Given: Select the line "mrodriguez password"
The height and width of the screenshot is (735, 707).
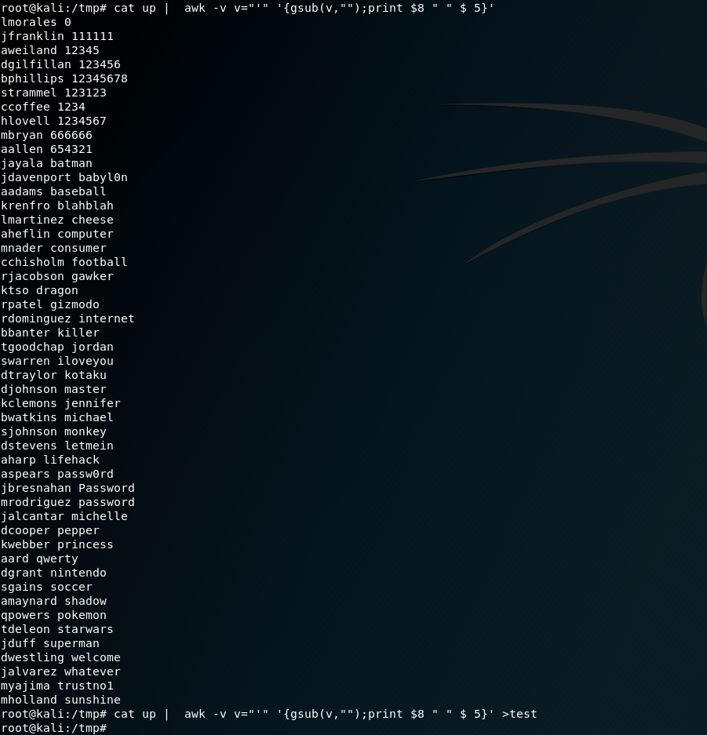Looking at the screenshot, I should (68, 502).
